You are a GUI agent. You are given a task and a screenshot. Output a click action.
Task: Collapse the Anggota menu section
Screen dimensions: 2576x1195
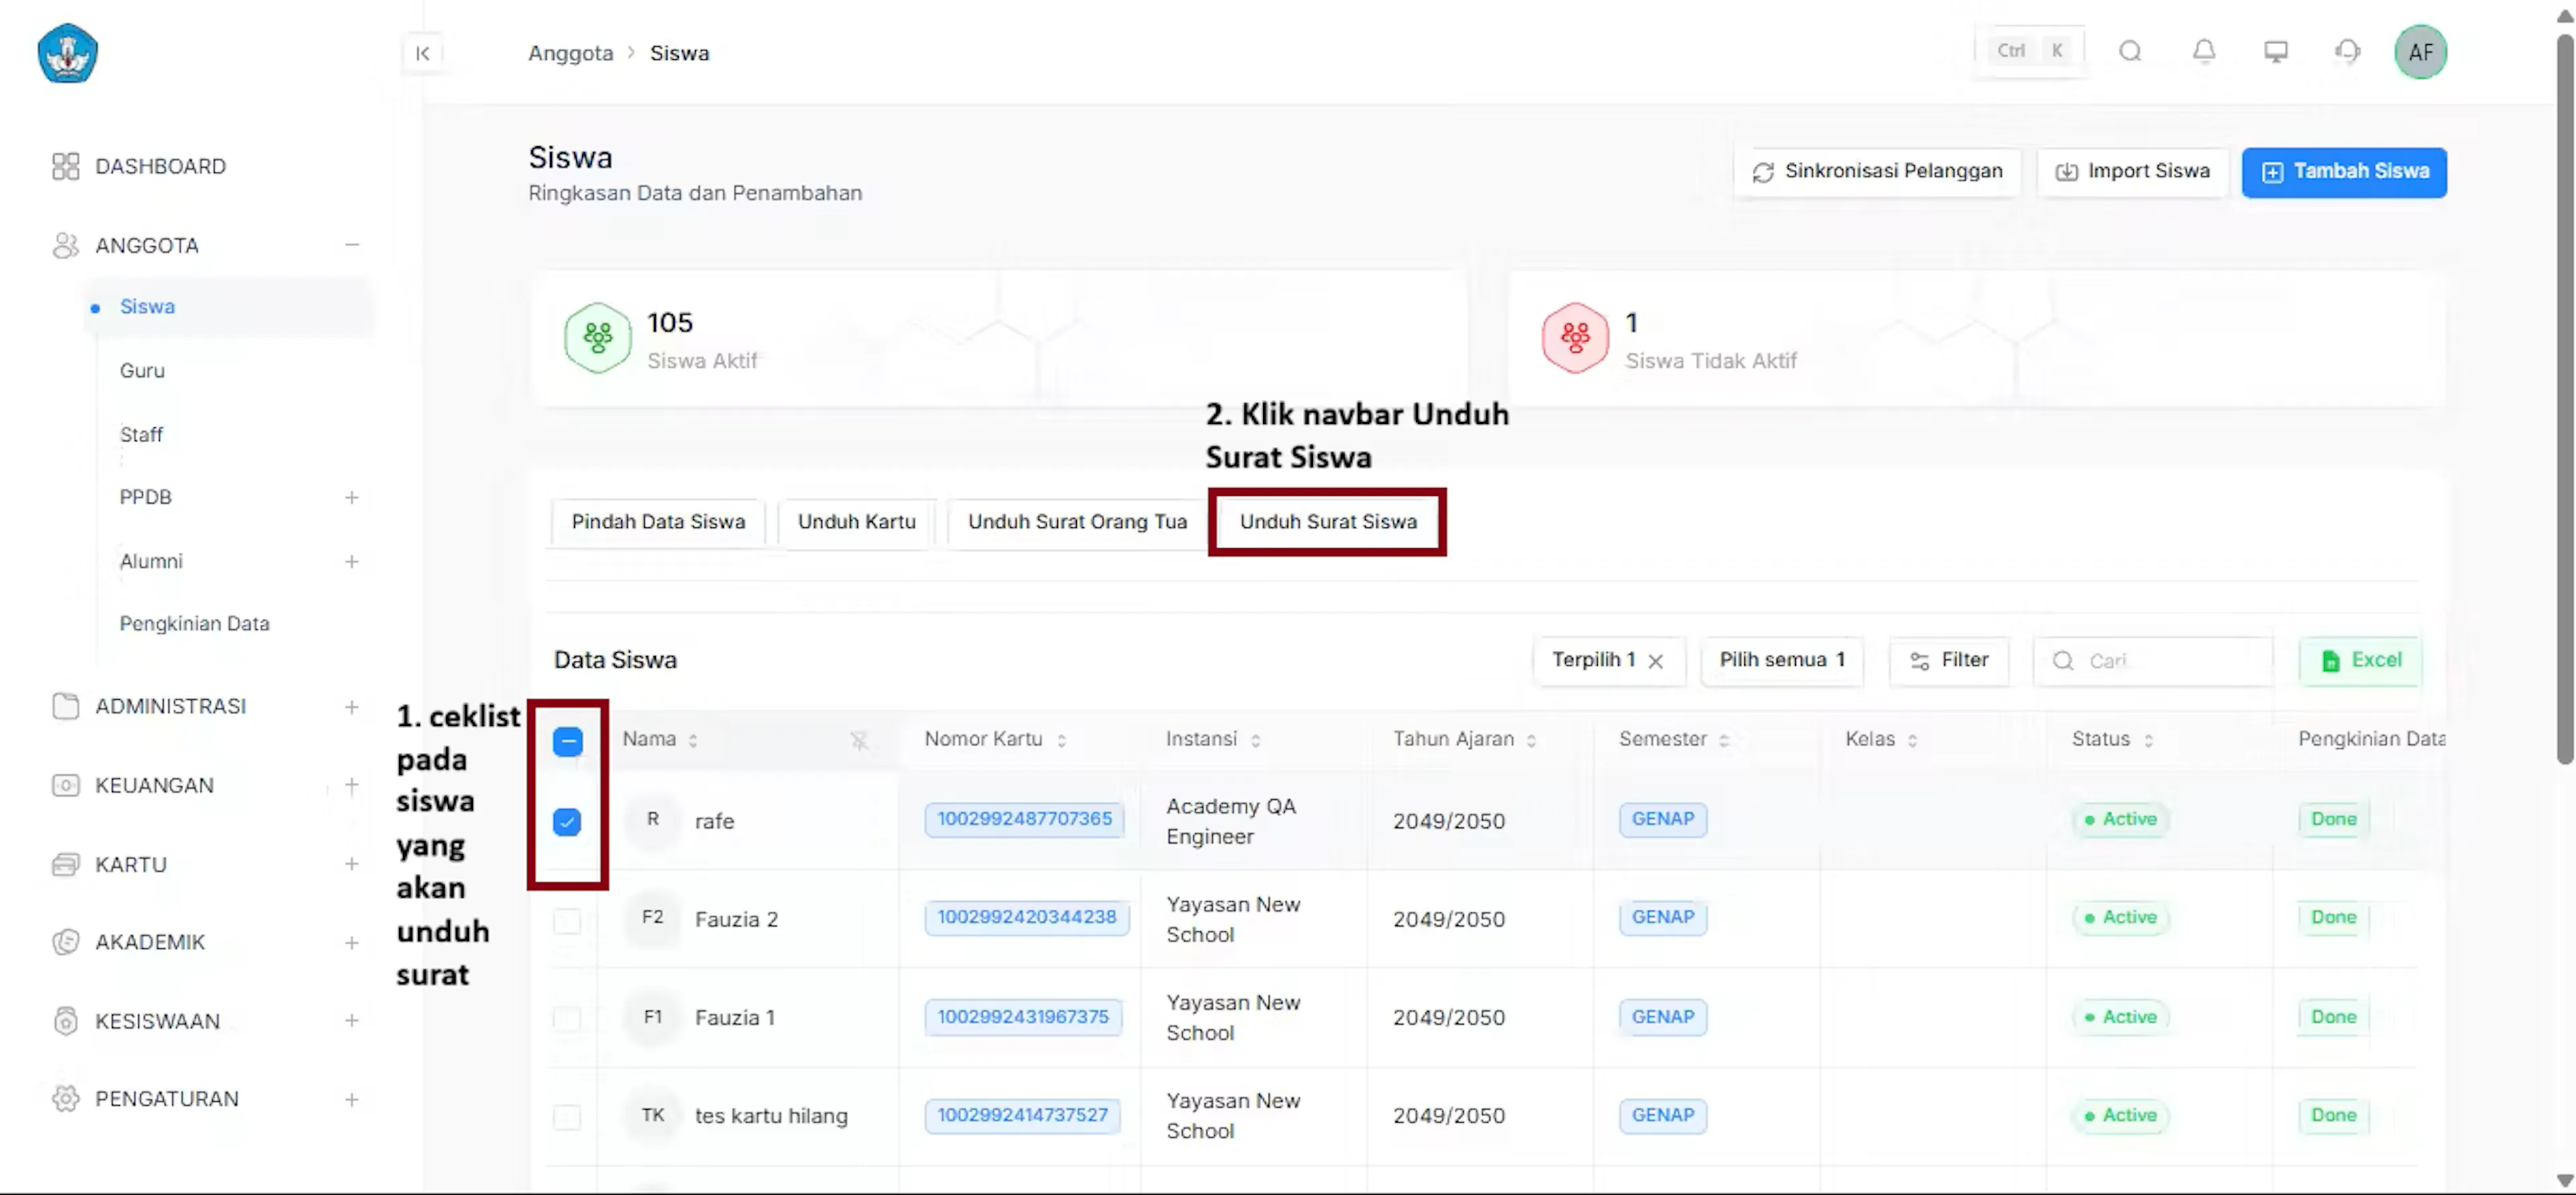(x=352, y=245)
